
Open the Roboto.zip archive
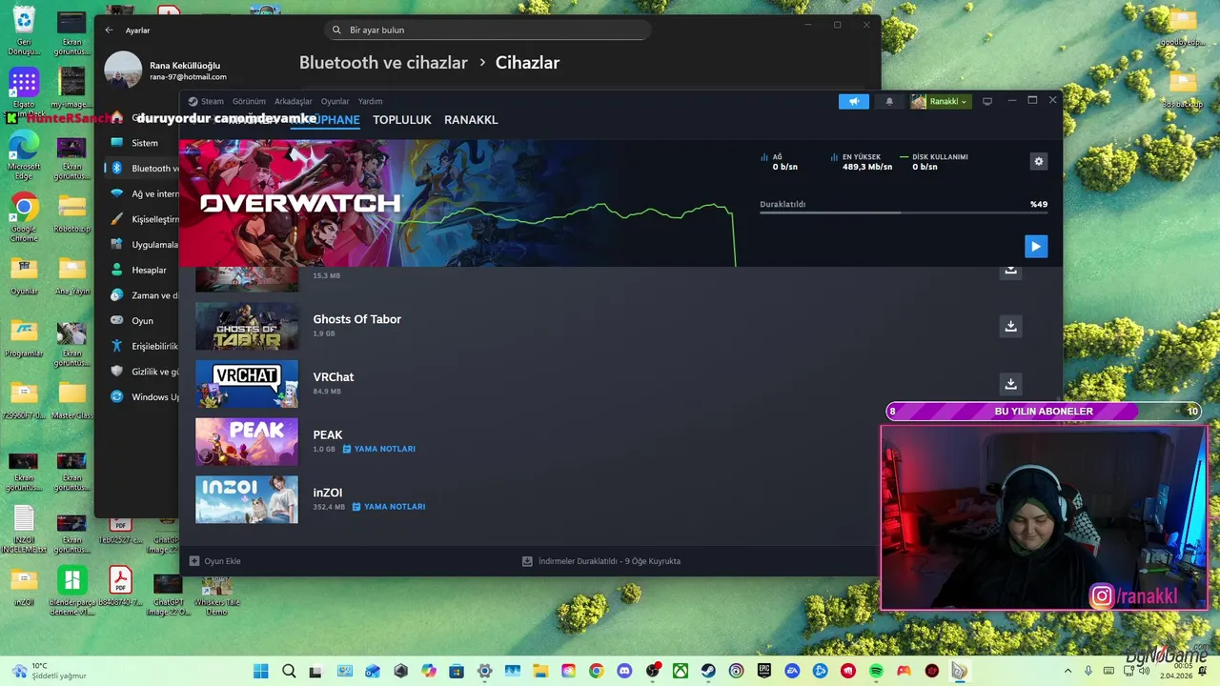71,215
